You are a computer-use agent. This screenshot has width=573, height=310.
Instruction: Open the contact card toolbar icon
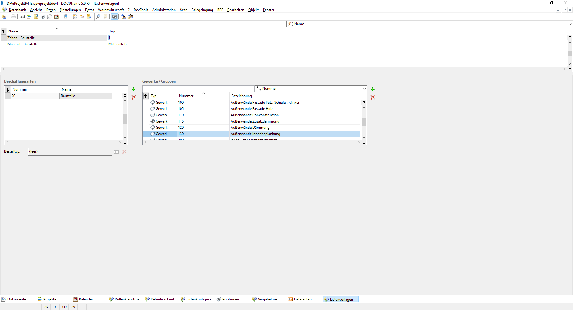tap(22, 17)
